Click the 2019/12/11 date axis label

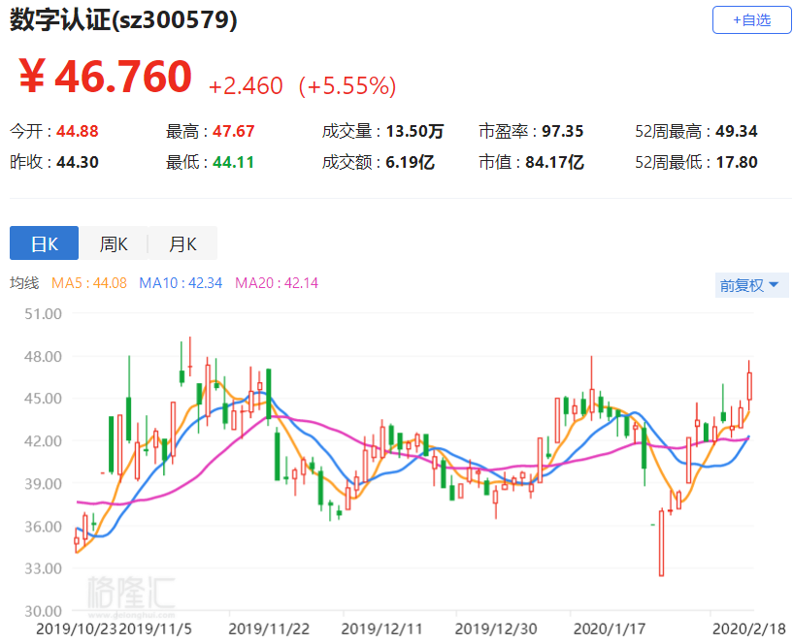point(381,628)
